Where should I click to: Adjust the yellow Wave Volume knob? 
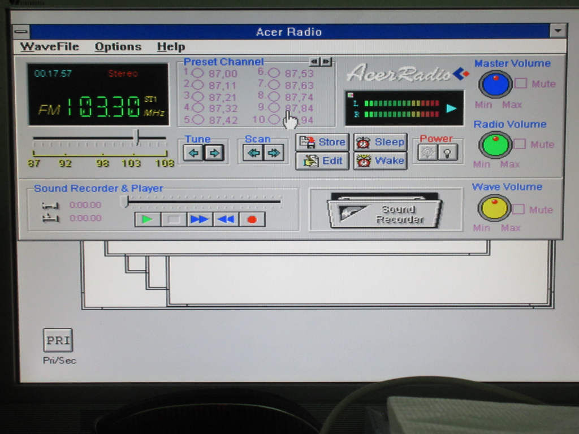click(494, 208)
